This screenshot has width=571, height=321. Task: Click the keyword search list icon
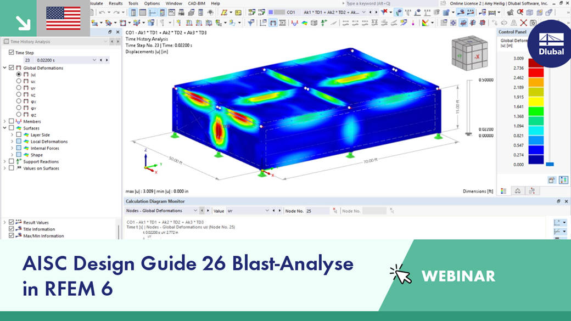(443, 3)
